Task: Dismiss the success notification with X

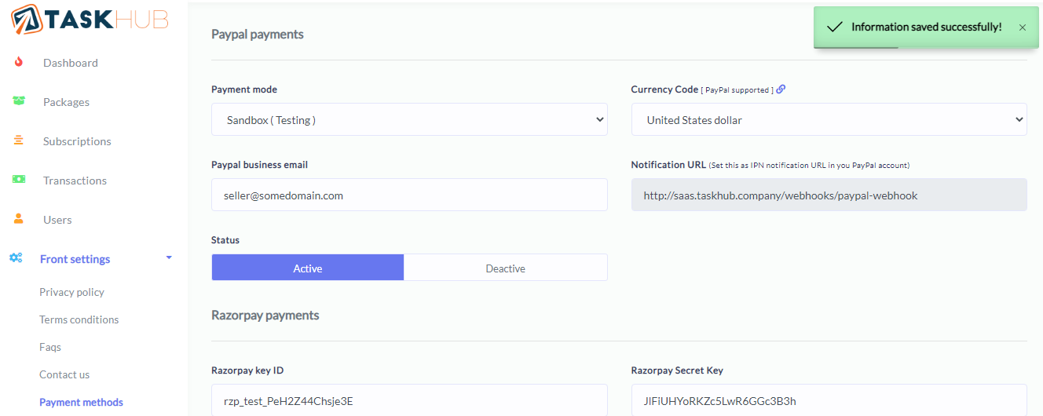Action: click(1023, 27)
